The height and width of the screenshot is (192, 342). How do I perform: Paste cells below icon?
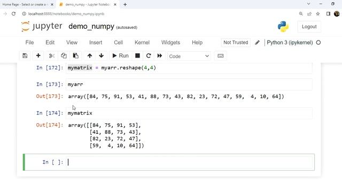point(76,55)
